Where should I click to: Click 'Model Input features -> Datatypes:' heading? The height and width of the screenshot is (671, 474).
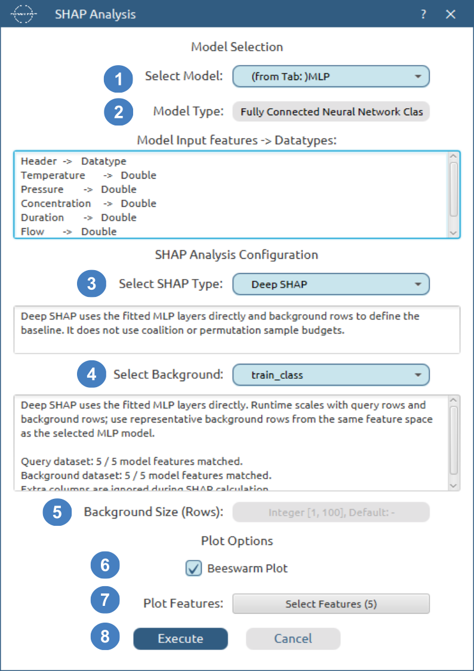(x=237, y=140)
